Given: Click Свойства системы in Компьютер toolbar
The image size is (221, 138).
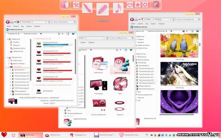Looking at the screenshot, I should coord(30,34).
